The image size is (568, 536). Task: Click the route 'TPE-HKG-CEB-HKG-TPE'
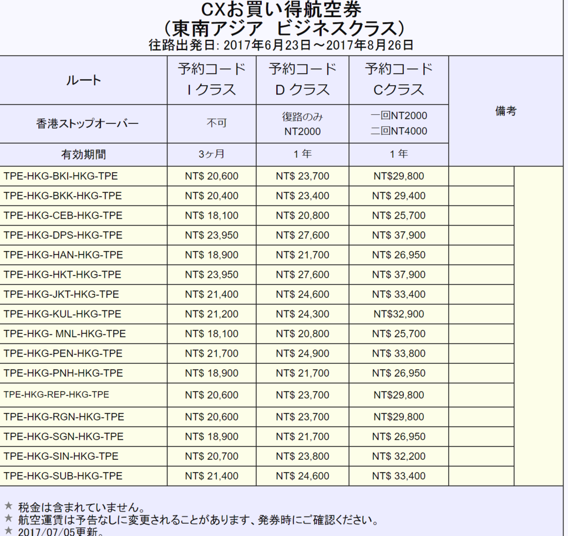point(63,216)
